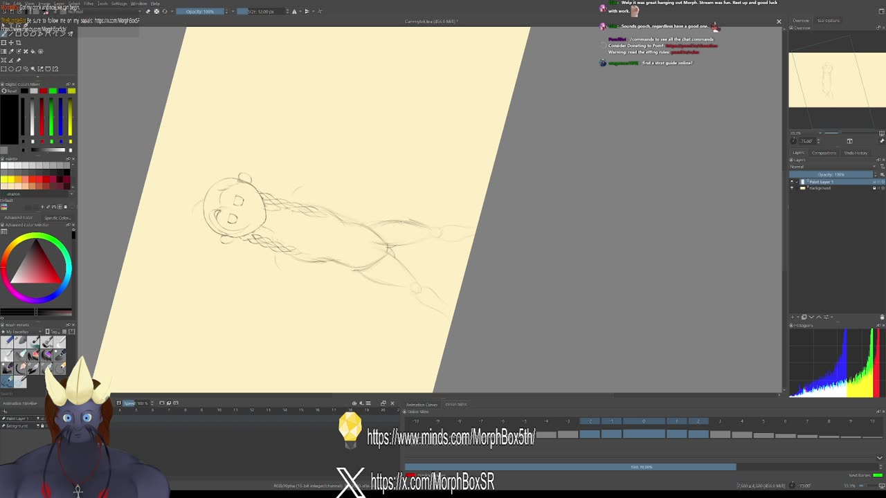886x498 pixels.
Task: Select the Magnetic Selection tool
Action: click(x=55, y=69)
